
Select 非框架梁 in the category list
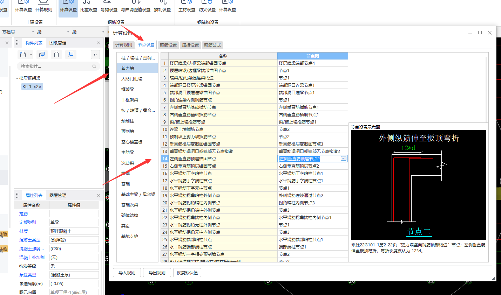[138, 100]
